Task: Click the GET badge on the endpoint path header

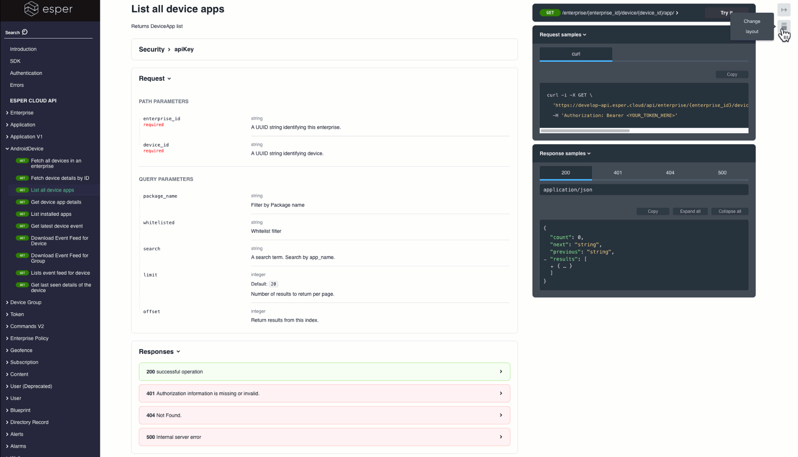Action: 550,13
